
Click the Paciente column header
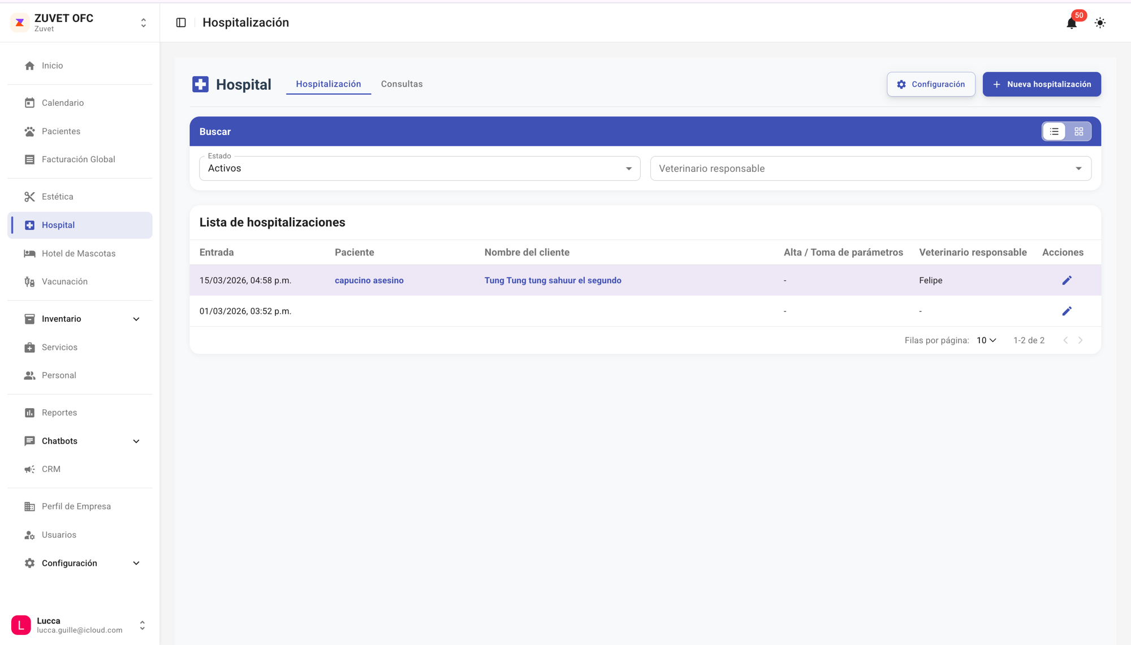pos(355,252)
